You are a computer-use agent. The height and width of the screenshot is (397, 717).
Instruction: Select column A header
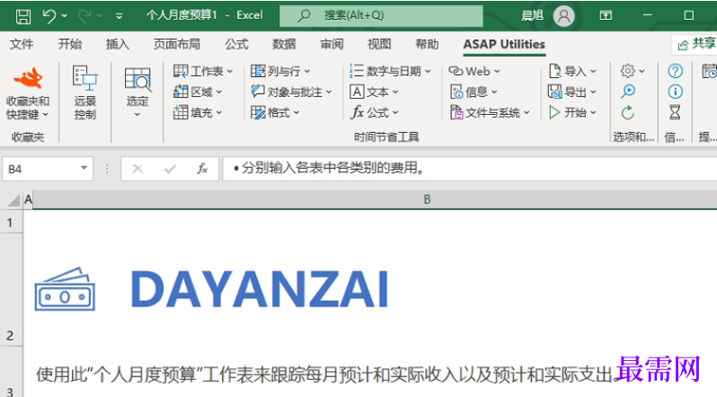click(x=28, y=199)
